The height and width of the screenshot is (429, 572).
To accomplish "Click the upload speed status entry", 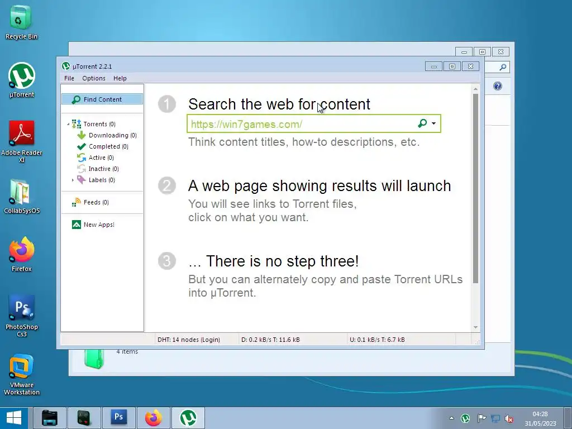I will (x=377, y=340).
